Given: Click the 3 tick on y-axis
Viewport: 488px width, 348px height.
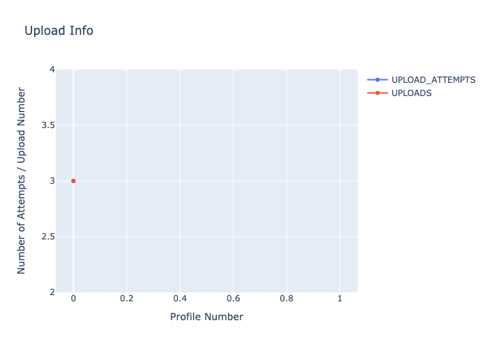Looking at the screenshot, I should 52,181.
